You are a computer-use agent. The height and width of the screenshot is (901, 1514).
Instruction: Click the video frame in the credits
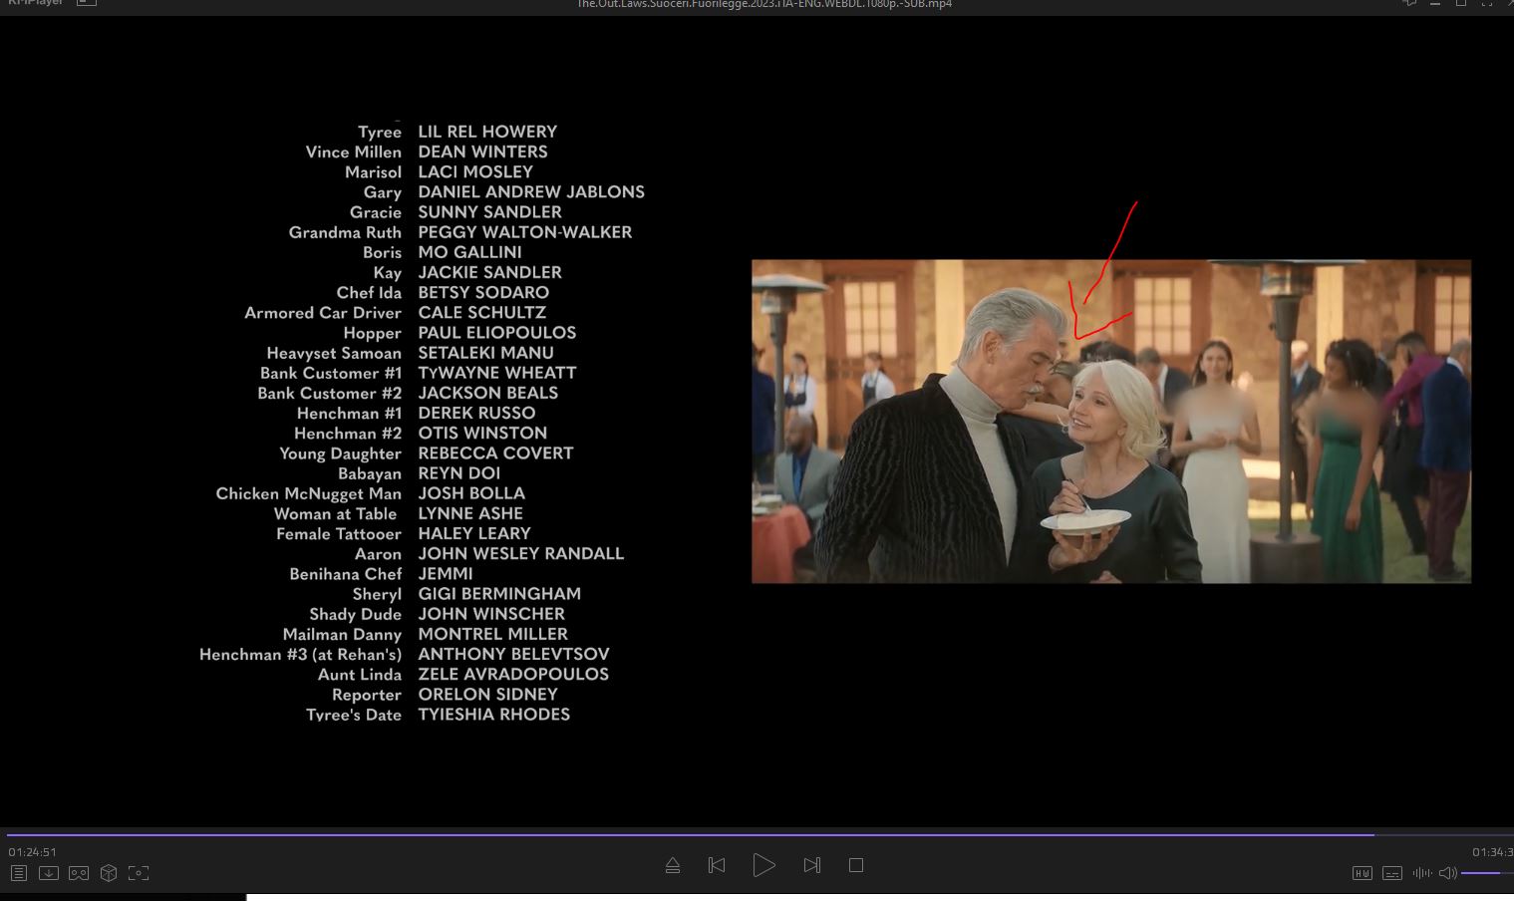[x=1110, y=422]
